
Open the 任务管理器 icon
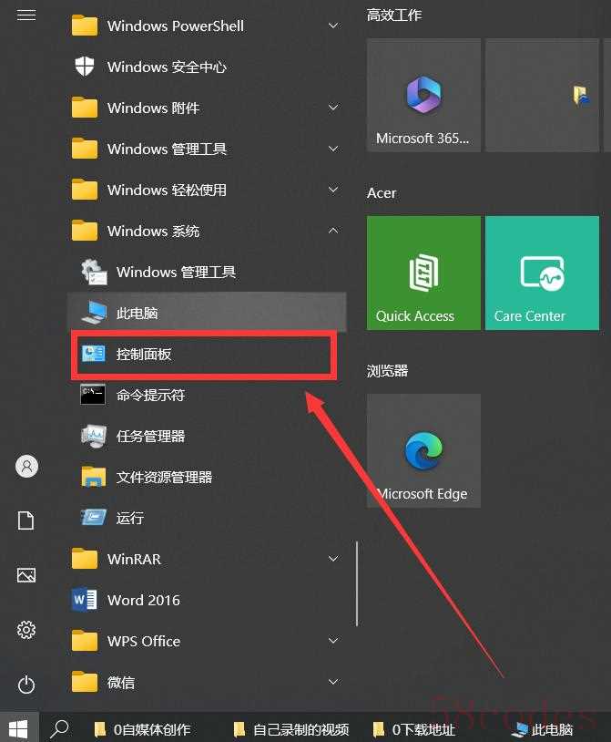(x=94, y=436)
